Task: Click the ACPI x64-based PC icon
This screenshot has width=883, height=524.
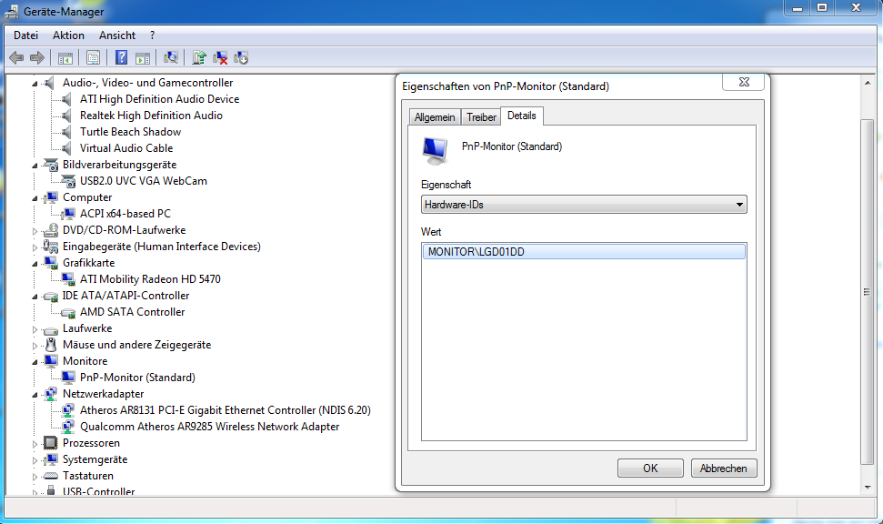Action: click(68, 214)
